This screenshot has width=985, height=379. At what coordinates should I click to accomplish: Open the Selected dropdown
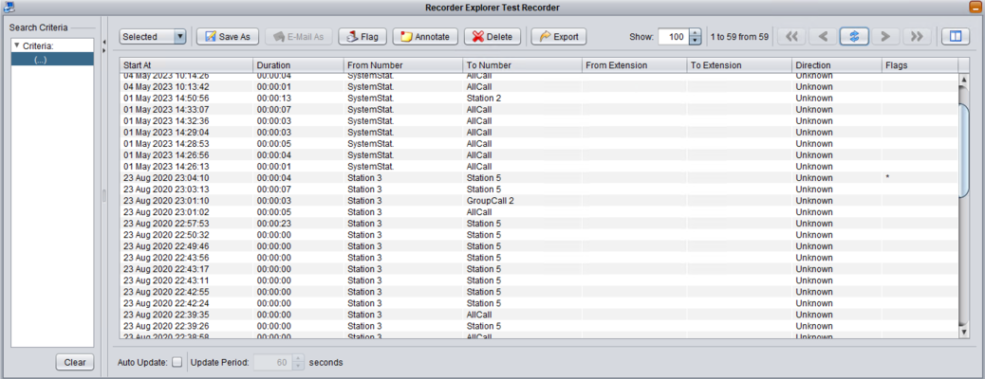[153, 36]
